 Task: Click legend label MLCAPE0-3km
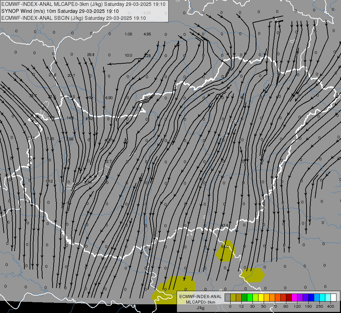(x=200, y=302)
